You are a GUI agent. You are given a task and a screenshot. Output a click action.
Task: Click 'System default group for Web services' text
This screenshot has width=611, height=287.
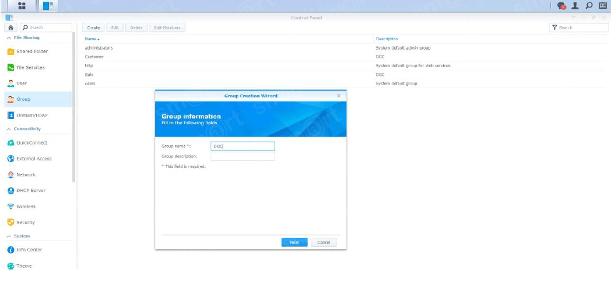coord(413,66)
